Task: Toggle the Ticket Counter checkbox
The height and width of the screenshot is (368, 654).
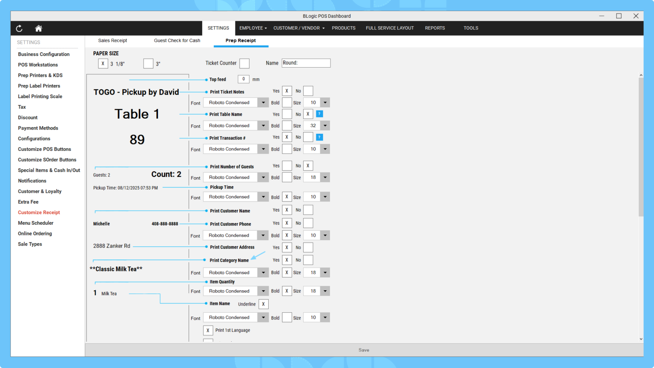Action: pyautogui.click(x=244, y=63)
